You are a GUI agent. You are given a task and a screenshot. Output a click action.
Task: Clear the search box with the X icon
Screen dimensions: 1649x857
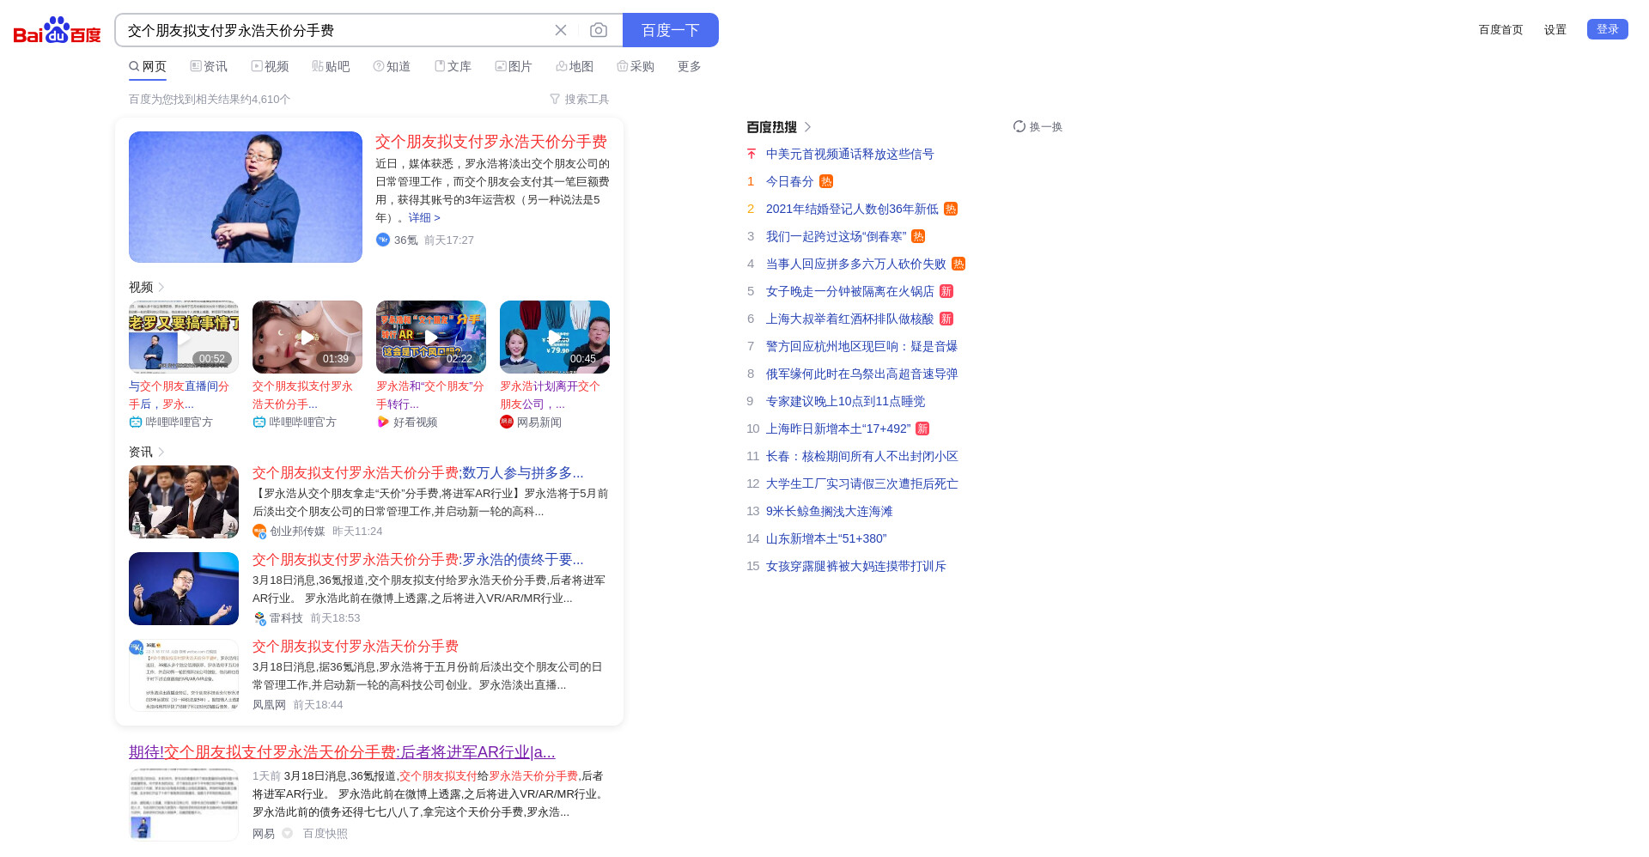pos(561,30)
